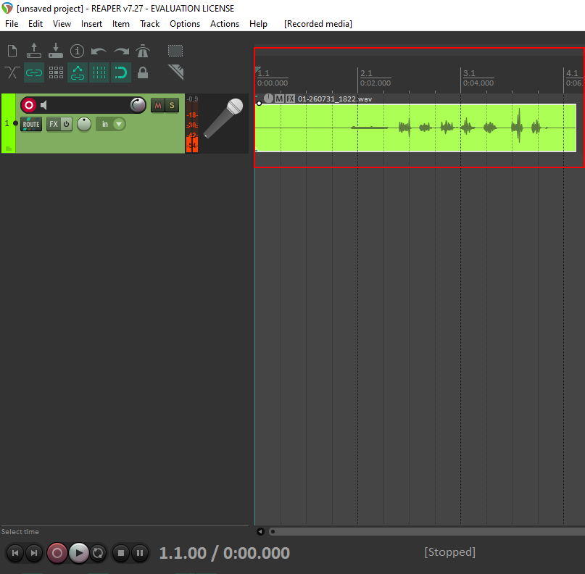The height and width of the screenshot is (574, 585).
Task: Go to project start transport button
Action: pyautogui.click(x=15, y=553)
